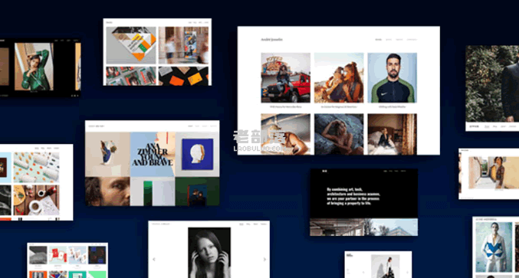The width and height of the screenshot is (519, 278).
Task: Open the orange and black cards thumbnail
Action: coord(184,76)
